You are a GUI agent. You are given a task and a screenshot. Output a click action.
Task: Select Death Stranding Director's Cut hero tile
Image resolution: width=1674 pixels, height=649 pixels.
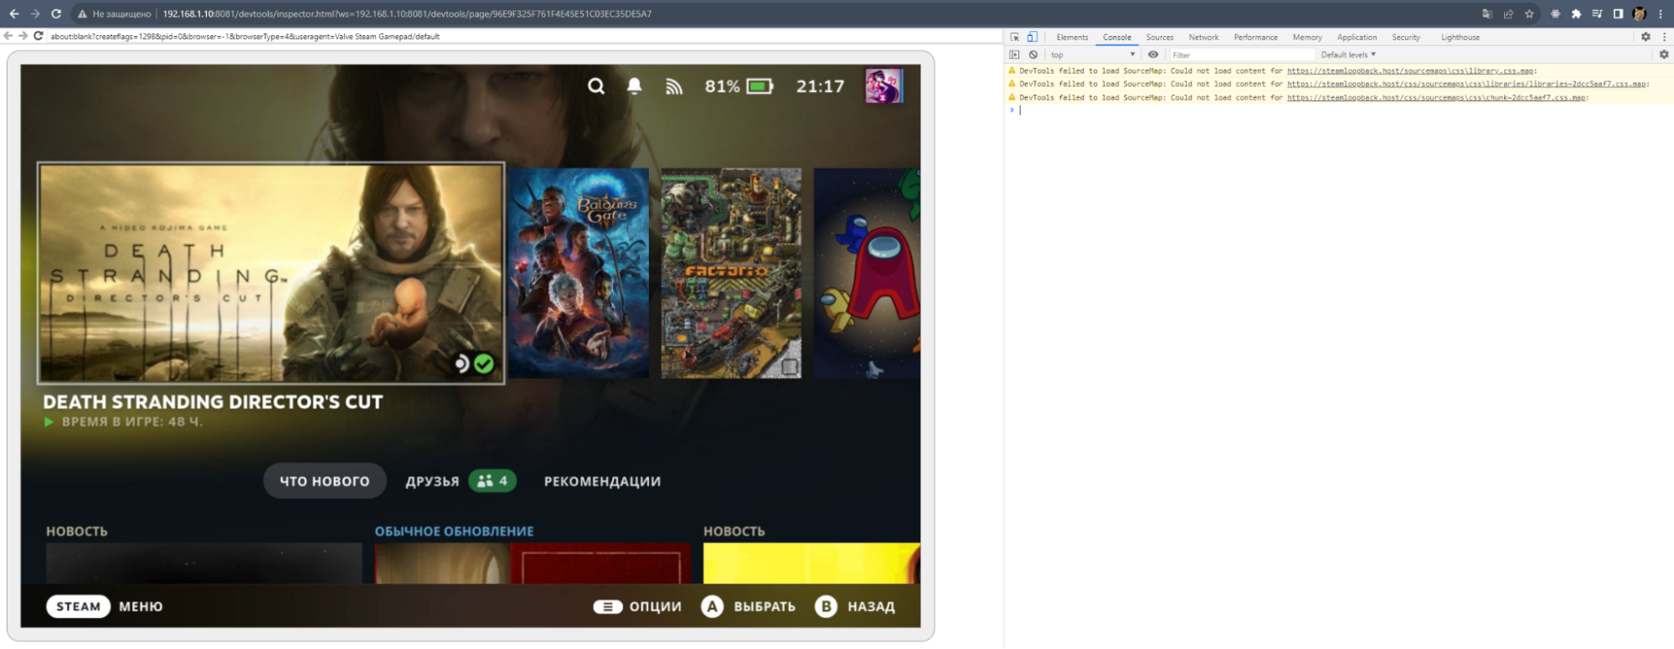(271, 273)
